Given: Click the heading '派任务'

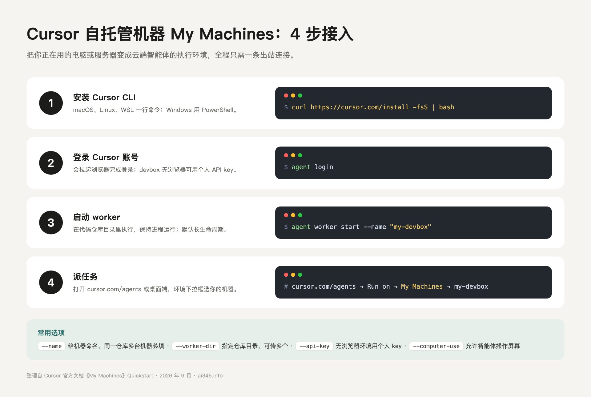Looking at the screenshot, I should click(x=85, y=277).
